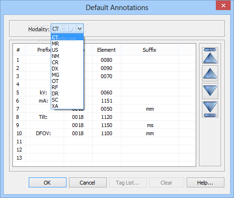Select highlighted CT option in list

67,37
